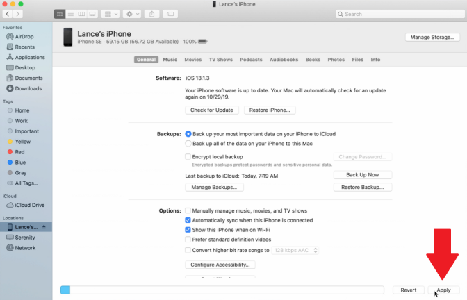The width and height of the screenshot is (467, 300).
Task: Open Downloads in the sidebar
Action: pos(26,89)
